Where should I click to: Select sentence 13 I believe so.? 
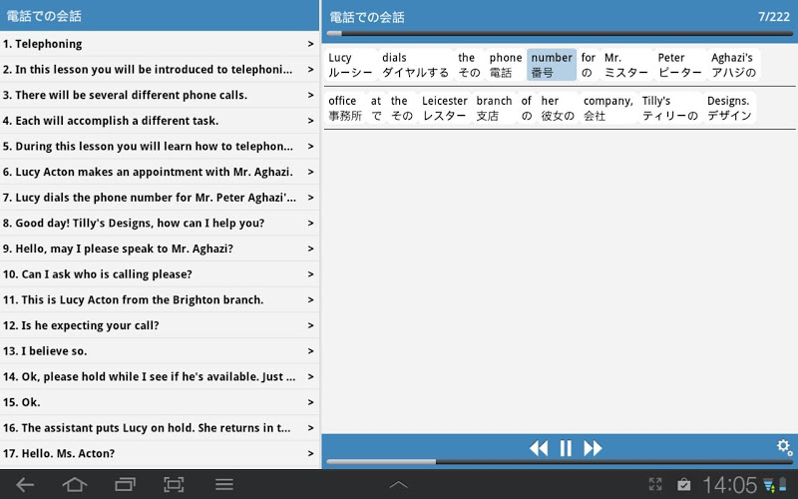[x=160, y=351]
